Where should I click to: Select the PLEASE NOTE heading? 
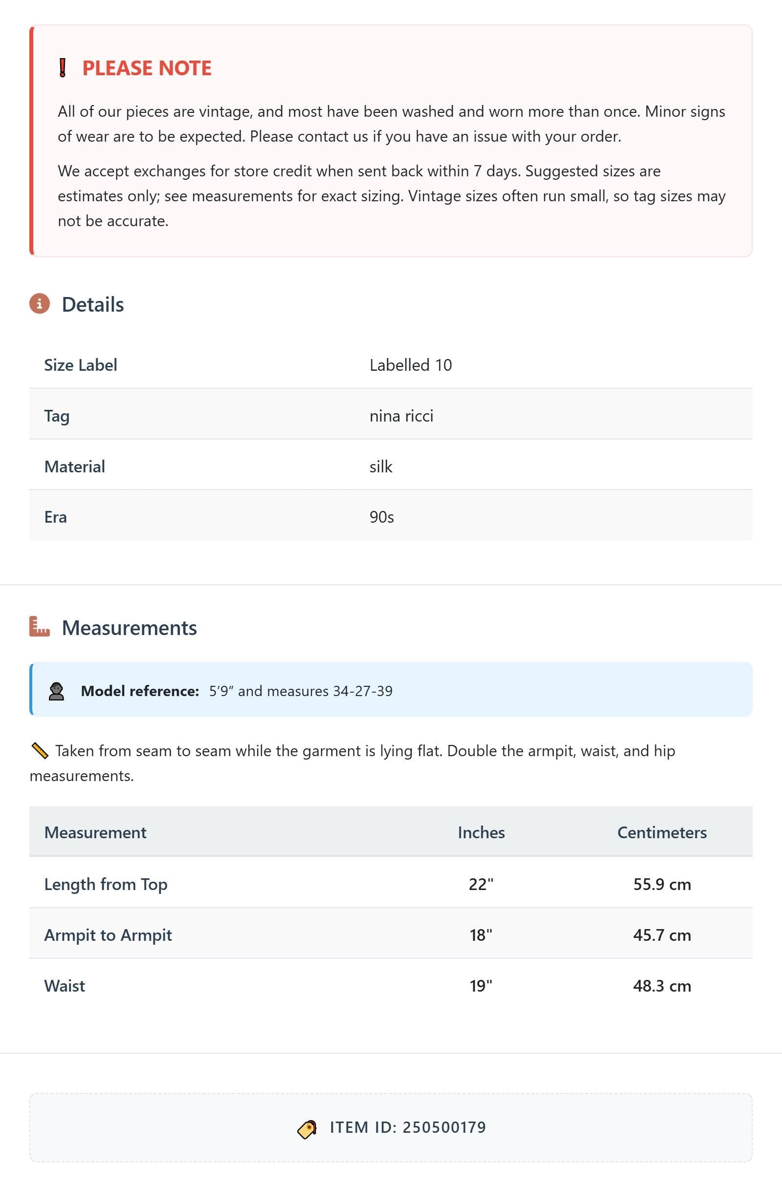tap(147, 68)
